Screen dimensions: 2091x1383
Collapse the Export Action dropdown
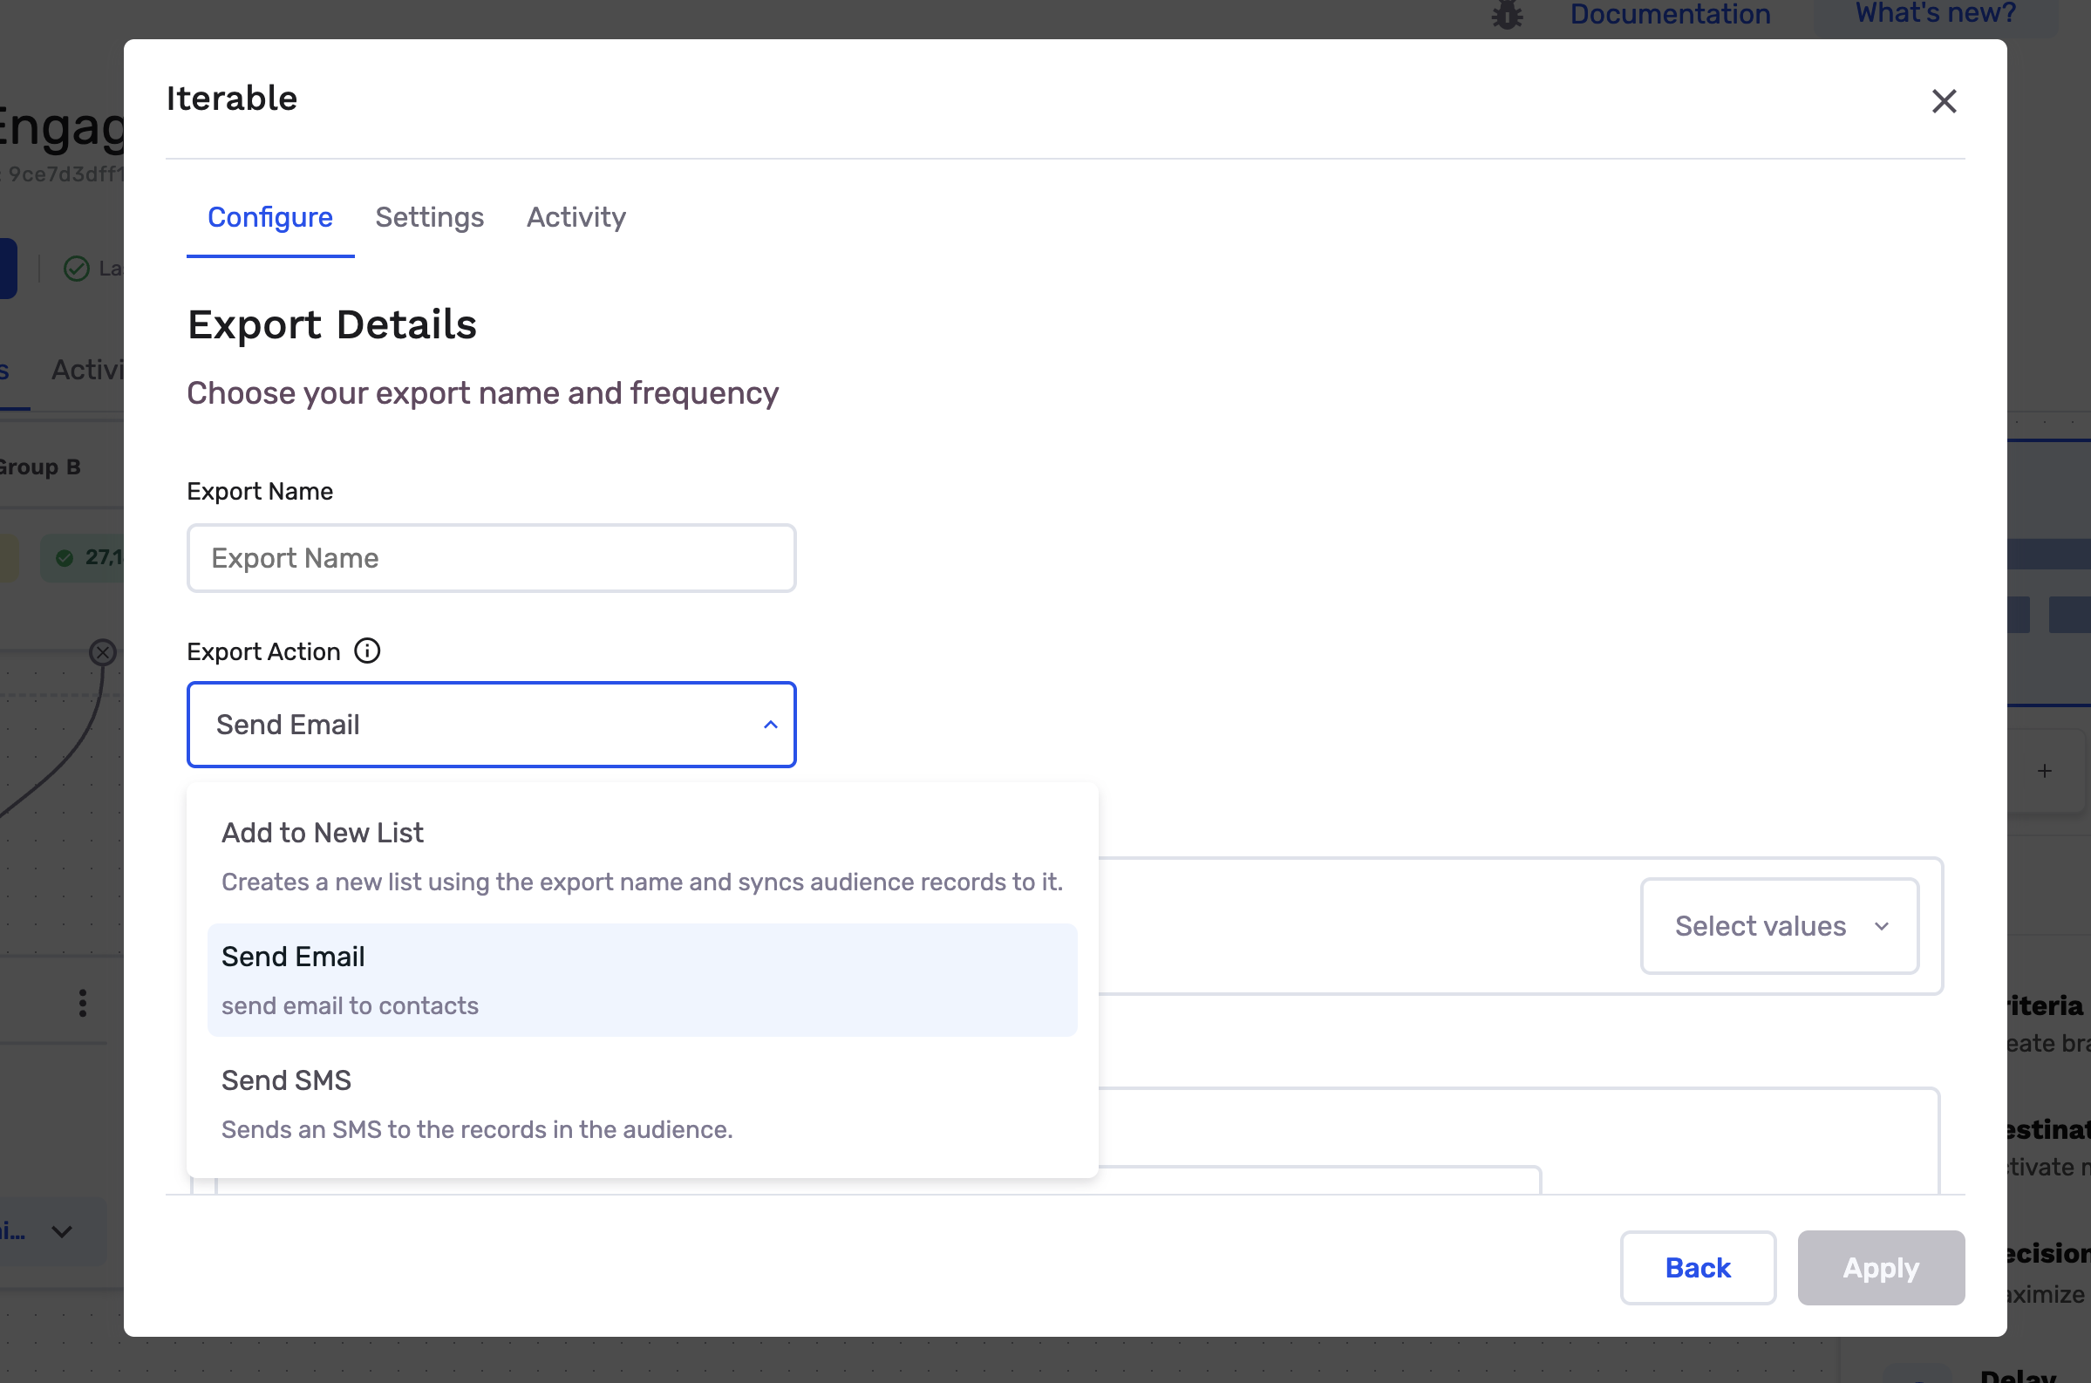coord(770,725)
